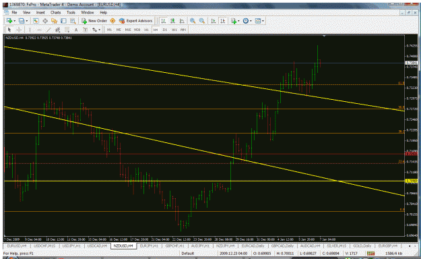The width and height of the screenshot is (421, 259).
Task: Open the Periods clock icon
Action: point(245,21)
